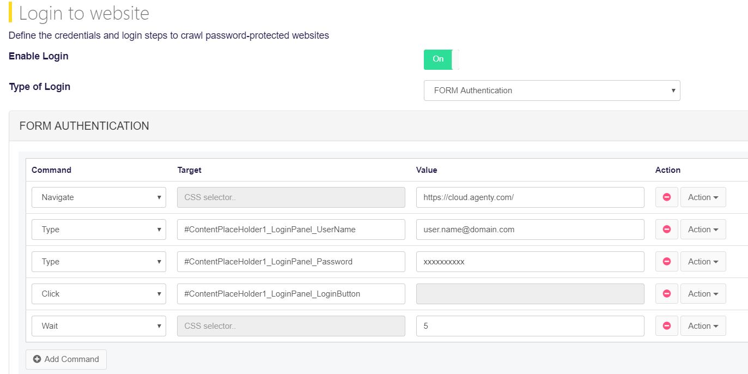Select the disabled CSS selector field on Navigate row
This screenshot has width=748, height=374.
coord(291,197)
